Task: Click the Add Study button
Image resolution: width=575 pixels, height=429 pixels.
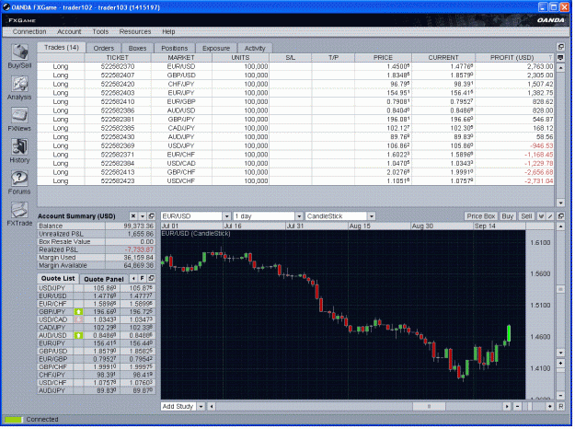Action: (178, 407)
